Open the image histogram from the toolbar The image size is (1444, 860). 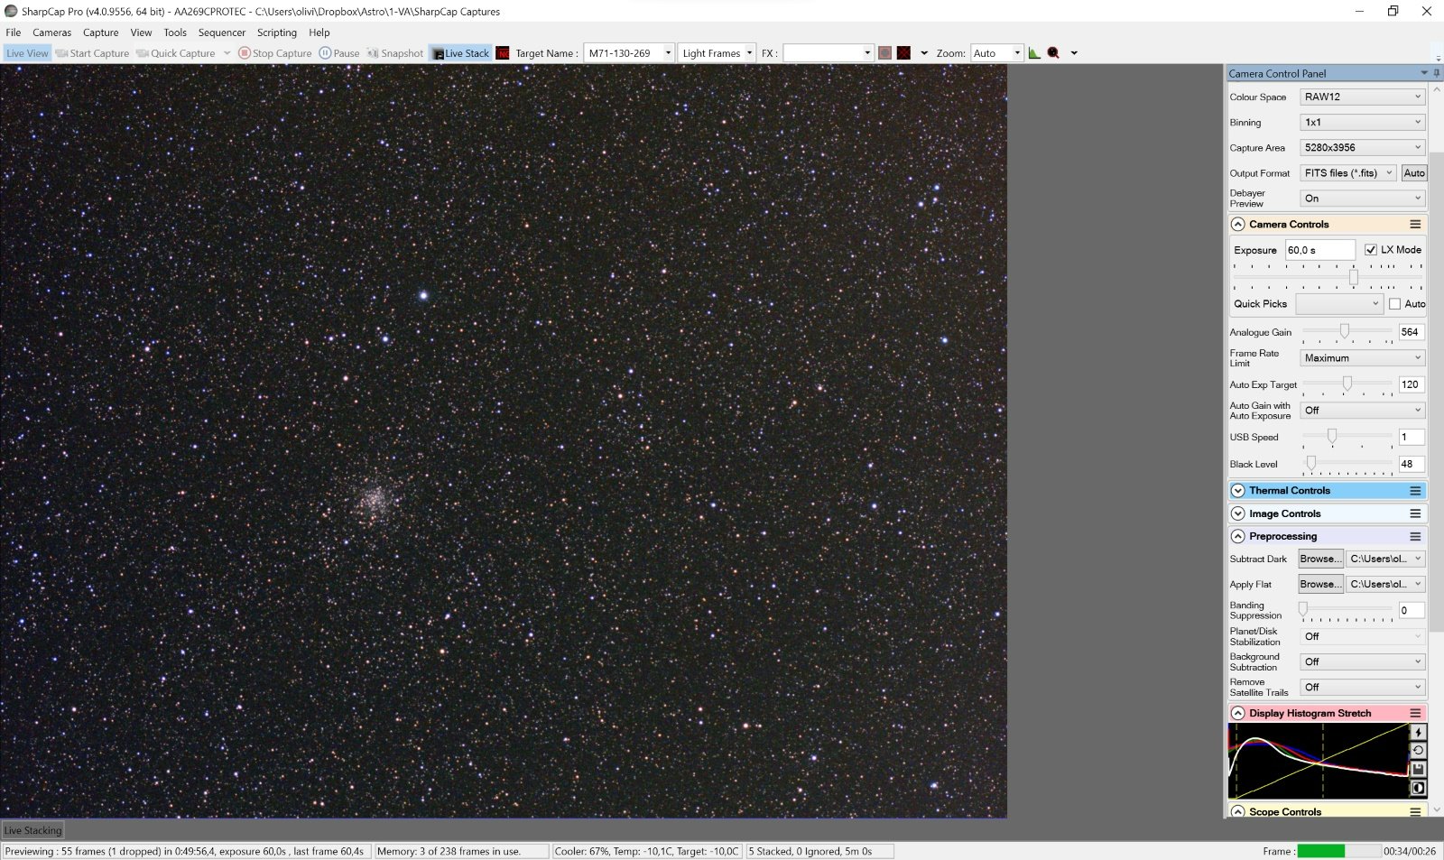click(1034, 53)
